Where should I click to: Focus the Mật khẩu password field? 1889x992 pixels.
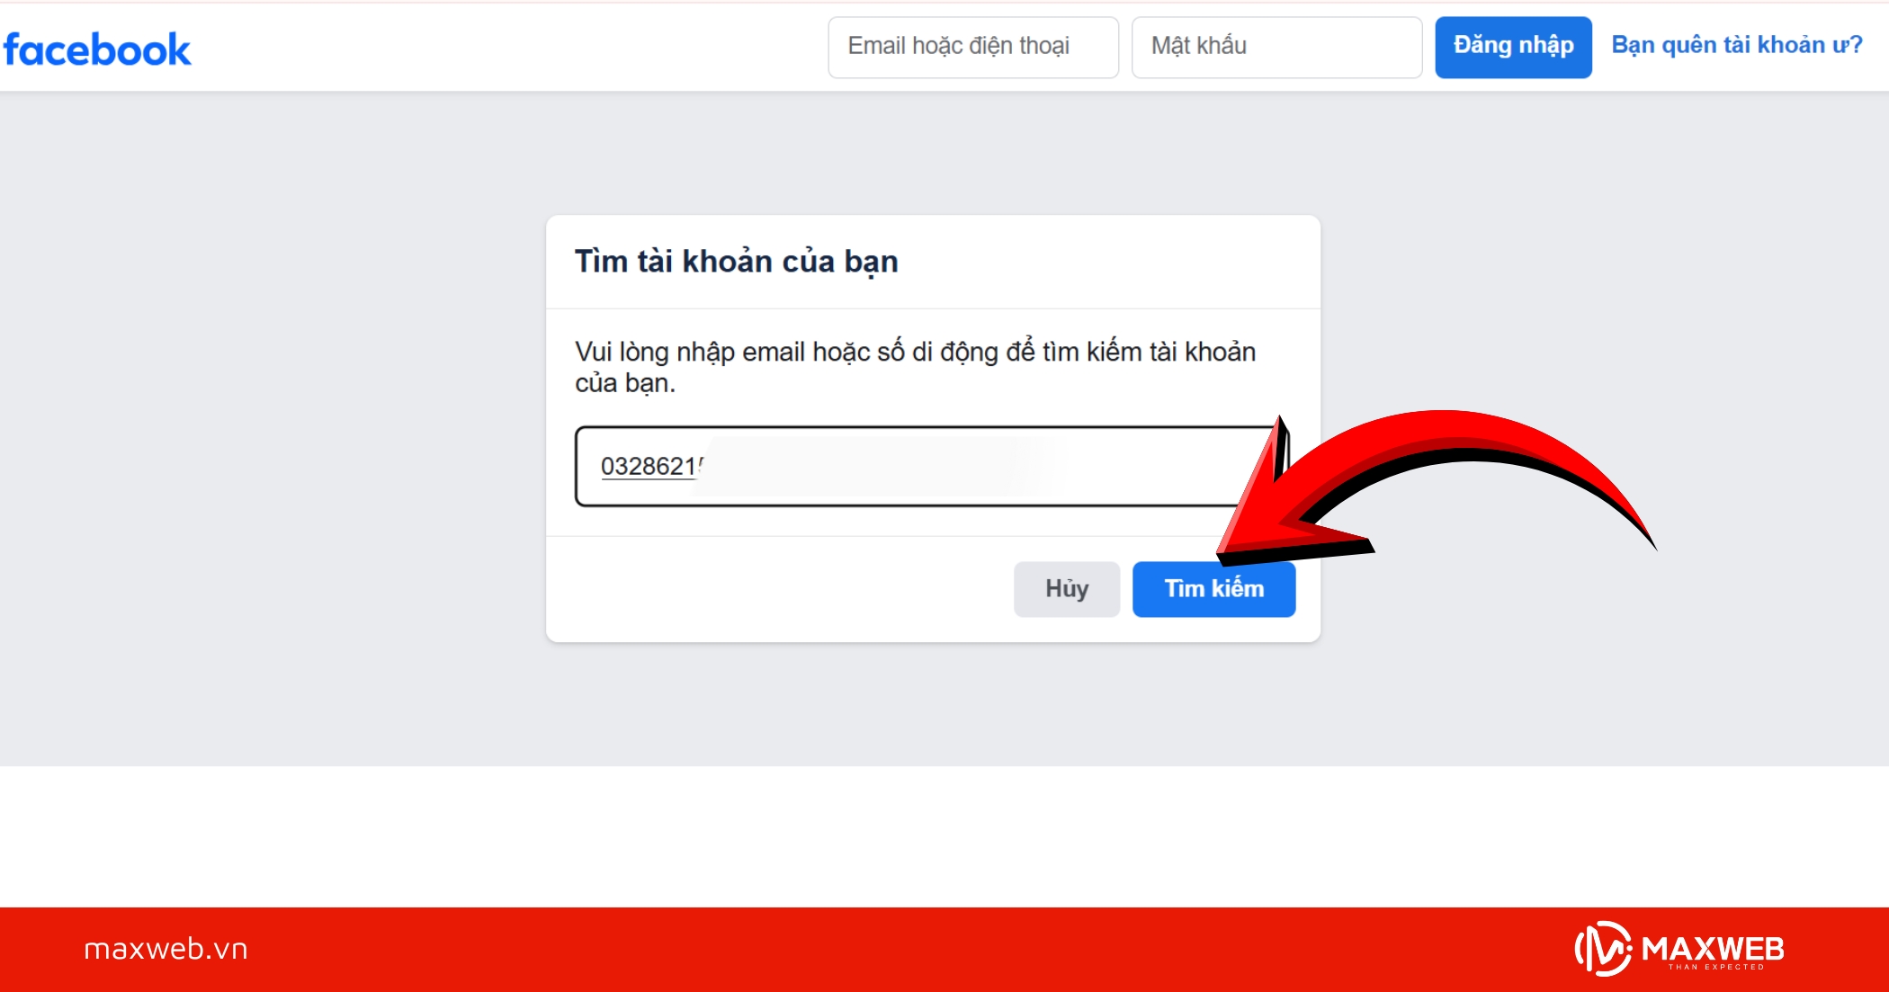[1276, 47]
